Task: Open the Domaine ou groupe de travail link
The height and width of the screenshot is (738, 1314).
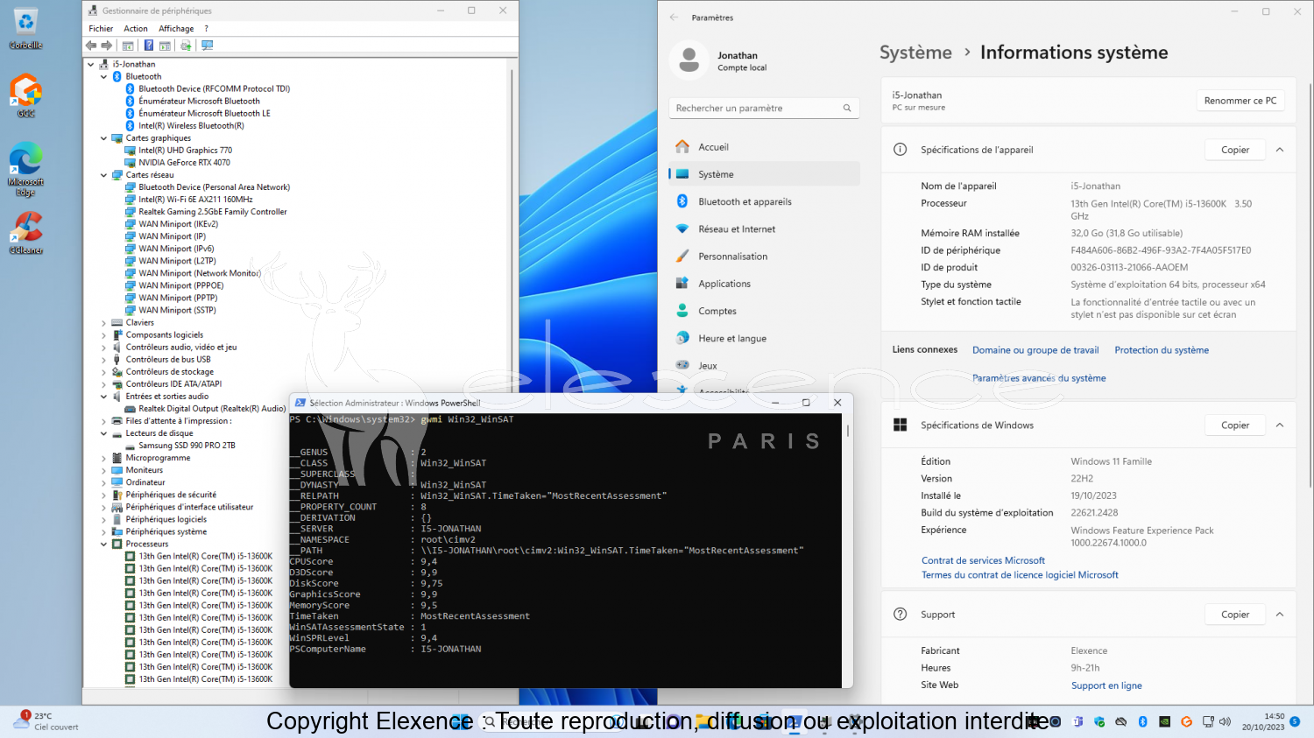Action: pos(1035,350)
